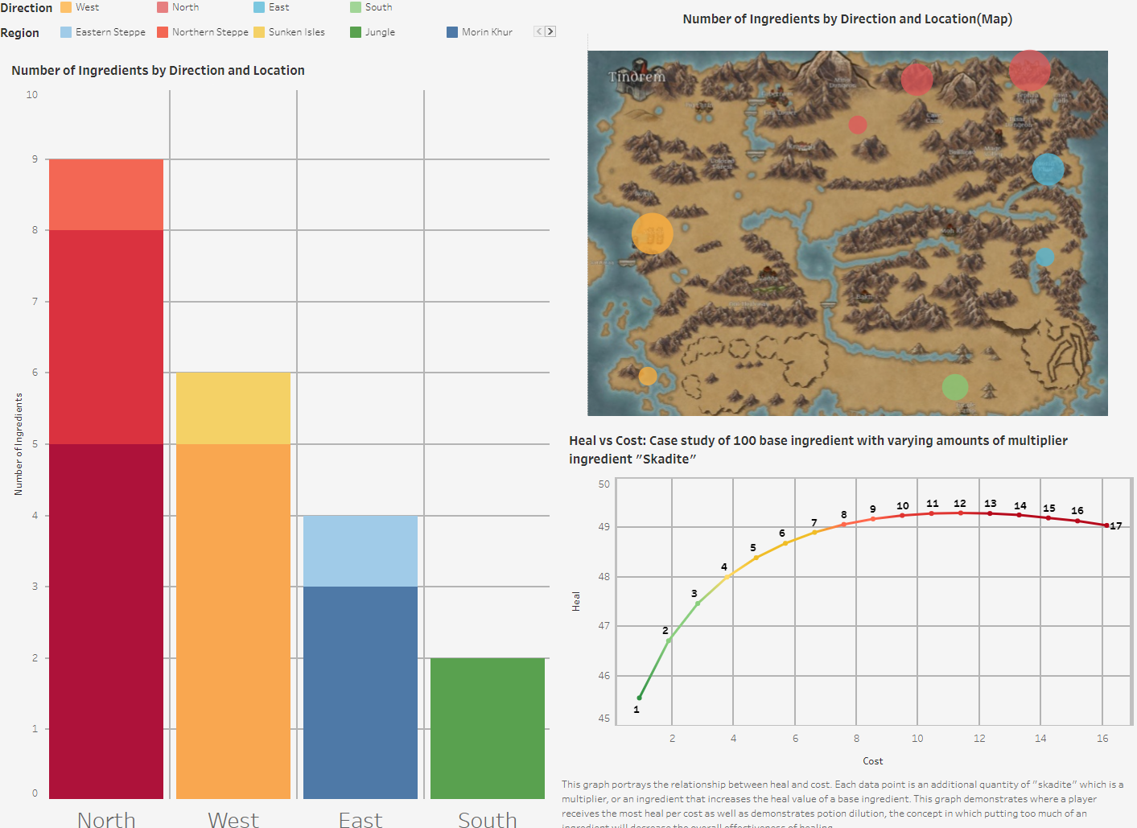Click the green bubble on the map
The height and width of the screenshot is (828, 1137).
tap(955, 387)
